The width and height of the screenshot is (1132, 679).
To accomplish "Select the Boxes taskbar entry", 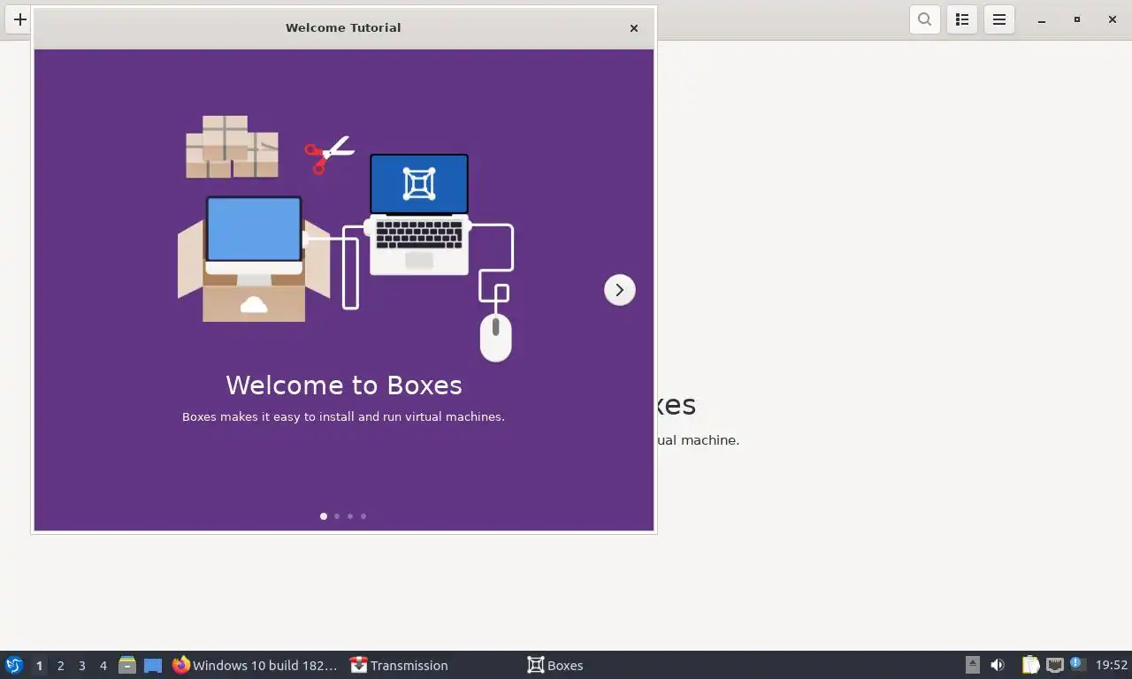I will click(555, 665).
